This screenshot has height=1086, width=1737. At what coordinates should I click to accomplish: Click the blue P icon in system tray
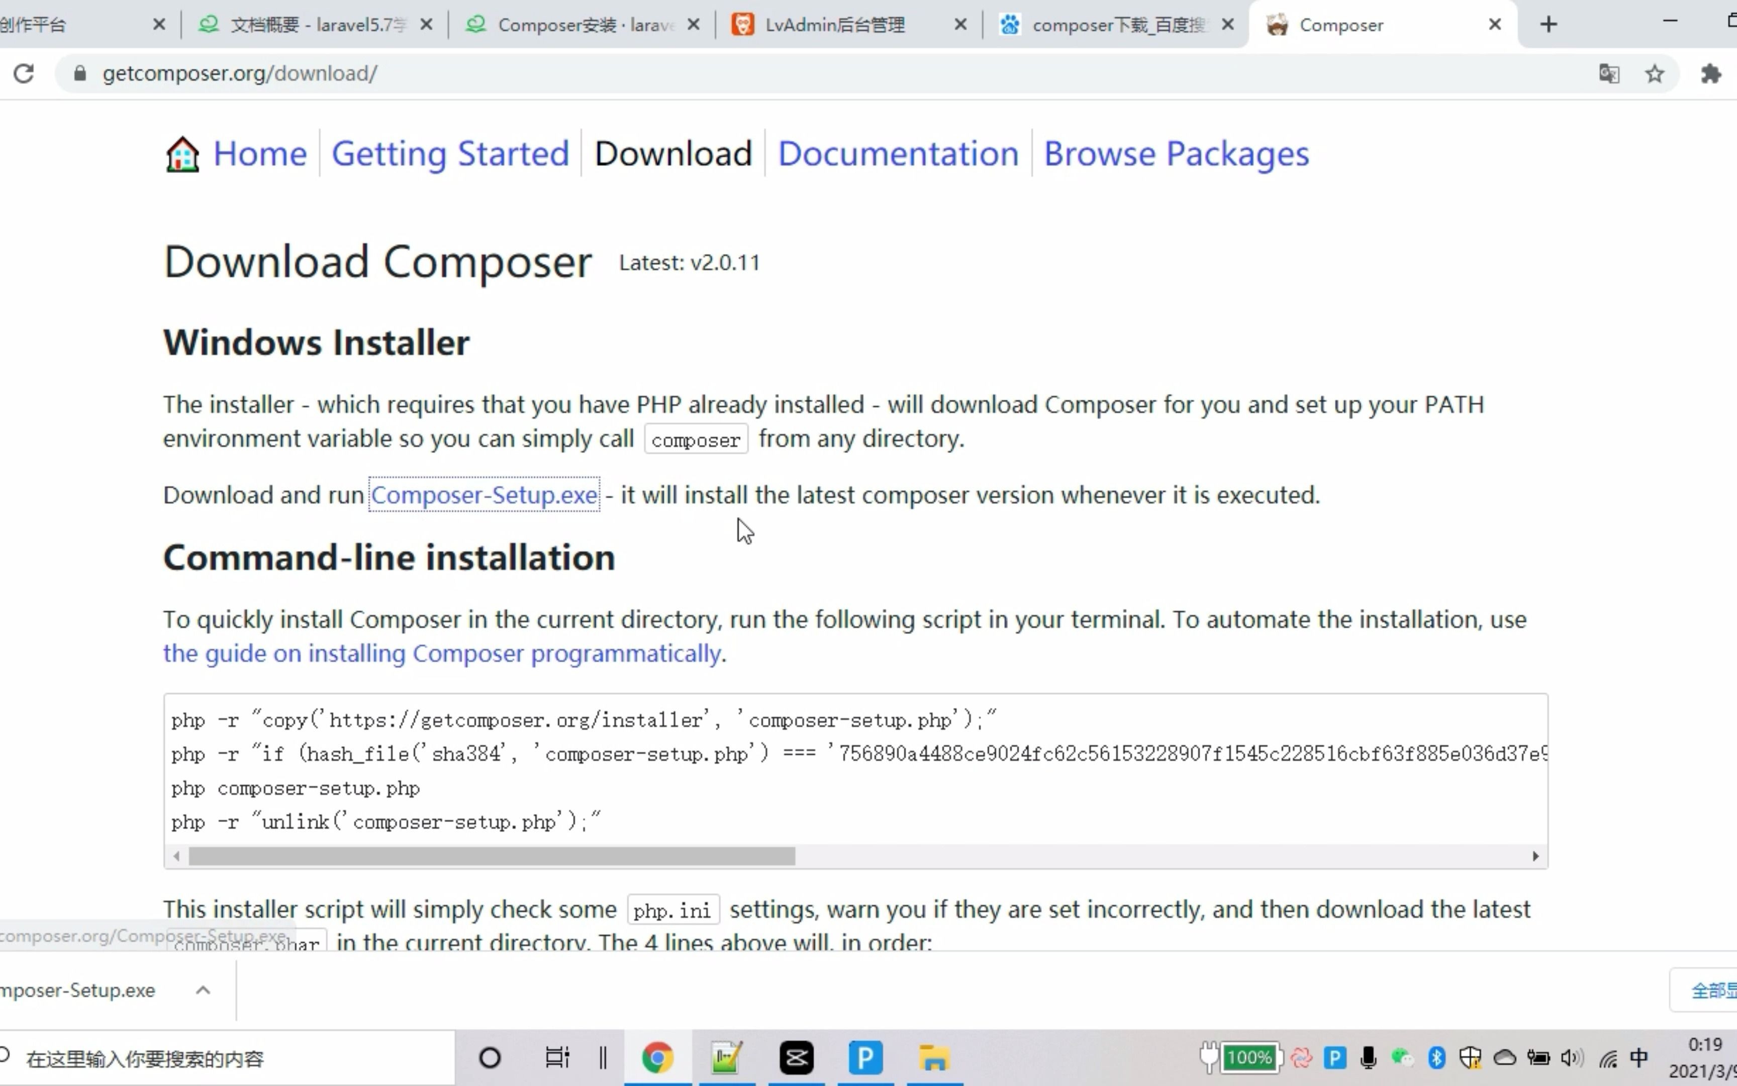click(x=1335, y=1058)
